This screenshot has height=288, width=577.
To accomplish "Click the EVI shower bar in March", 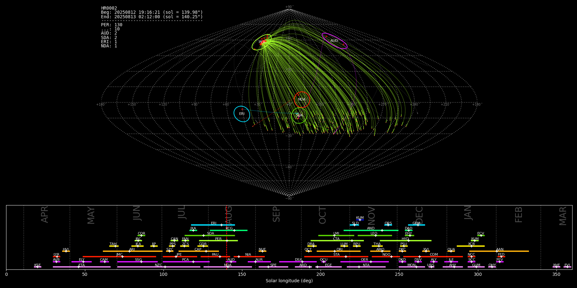I will pyautogui.click(x=567, y=267).
